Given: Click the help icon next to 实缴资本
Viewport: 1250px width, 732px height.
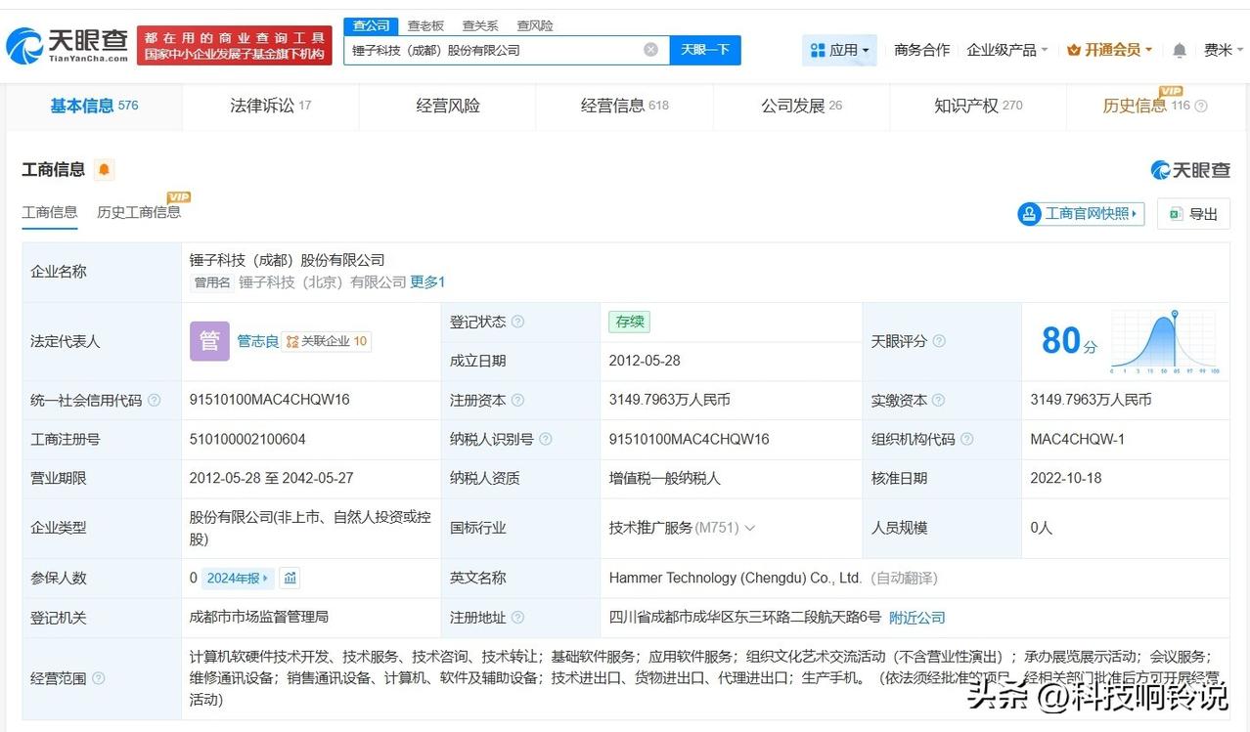Looking at the screenshot, I should coord(939,401).
